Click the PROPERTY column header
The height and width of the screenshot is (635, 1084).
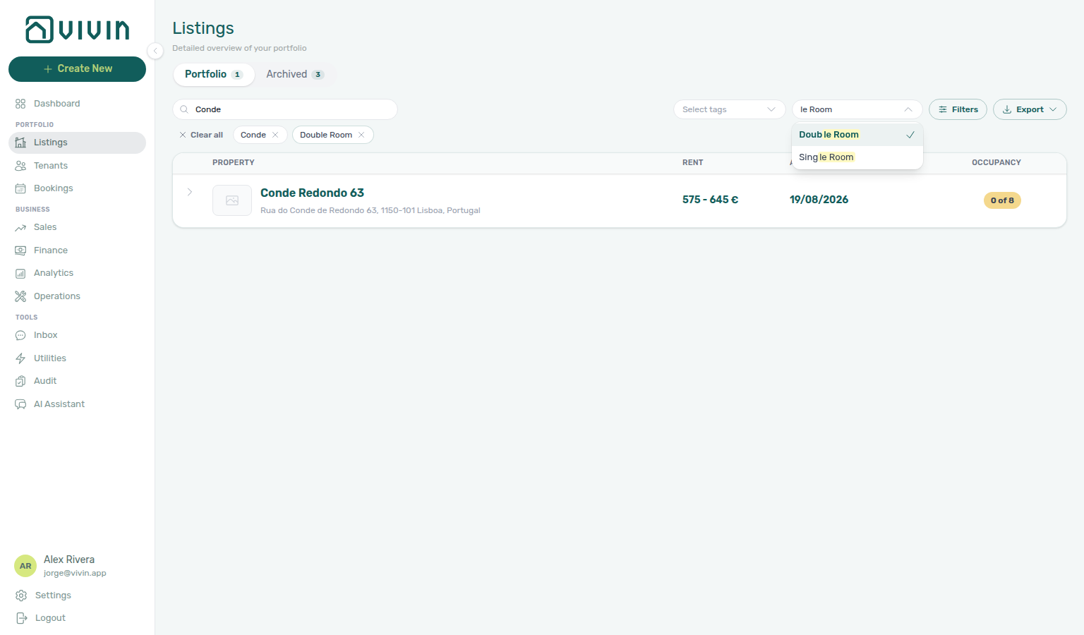coord(234,162)
